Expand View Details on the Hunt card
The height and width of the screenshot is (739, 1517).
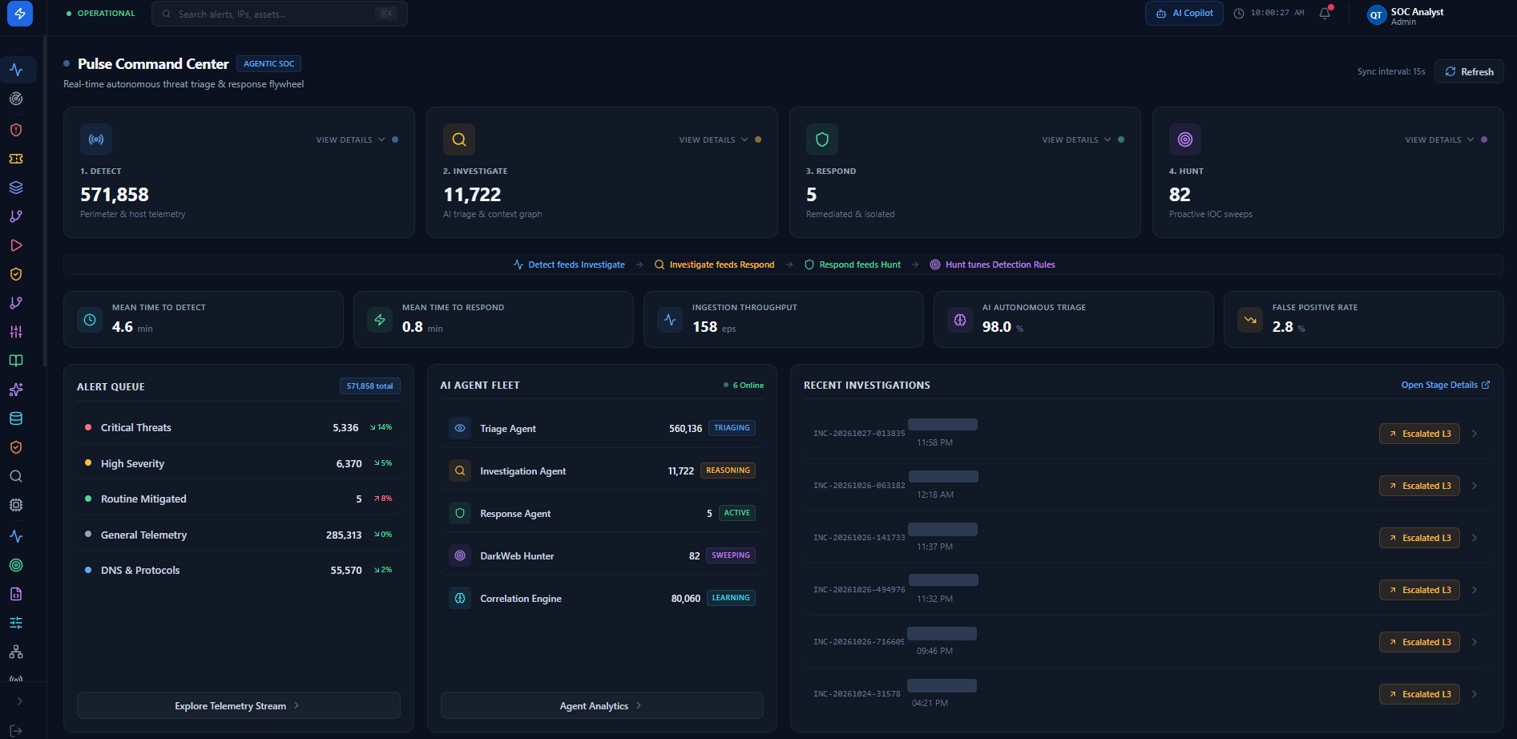(x=1439, y=139)
